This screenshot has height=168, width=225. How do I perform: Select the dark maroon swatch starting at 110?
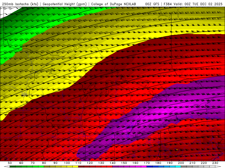point(81,167)
